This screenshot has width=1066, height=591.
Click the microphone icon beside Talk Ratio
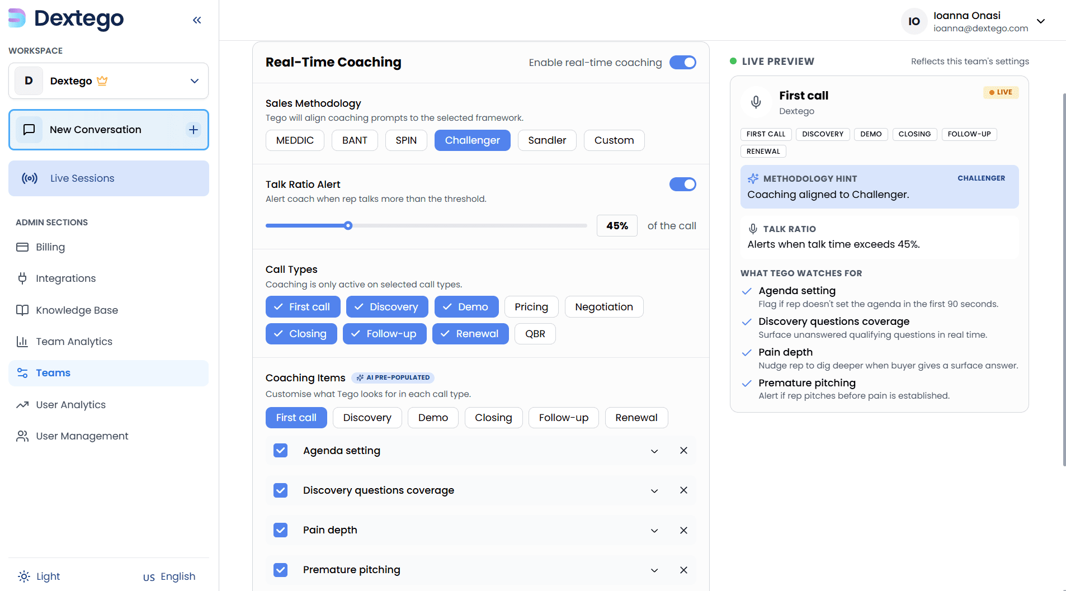753,229
